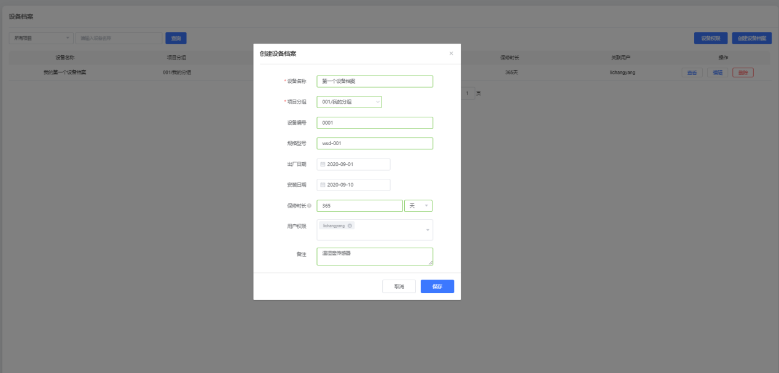779x373 pixels.
Task: Click the 保修时长 column header in the table
Action: pyautogui.click(x=510, y=58)
